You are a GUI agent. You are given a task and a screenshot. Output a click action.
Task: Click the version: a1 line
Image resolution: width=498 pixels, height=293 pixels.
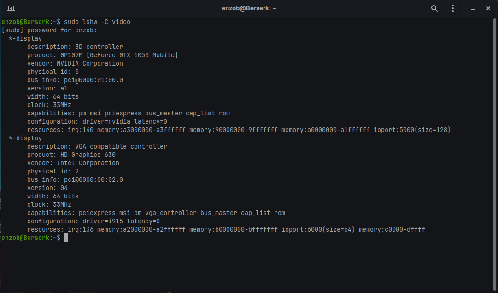47,88
